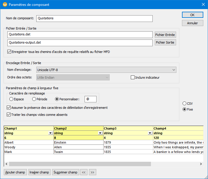Close the Paramètres de composant dialog

coord(203,4)
